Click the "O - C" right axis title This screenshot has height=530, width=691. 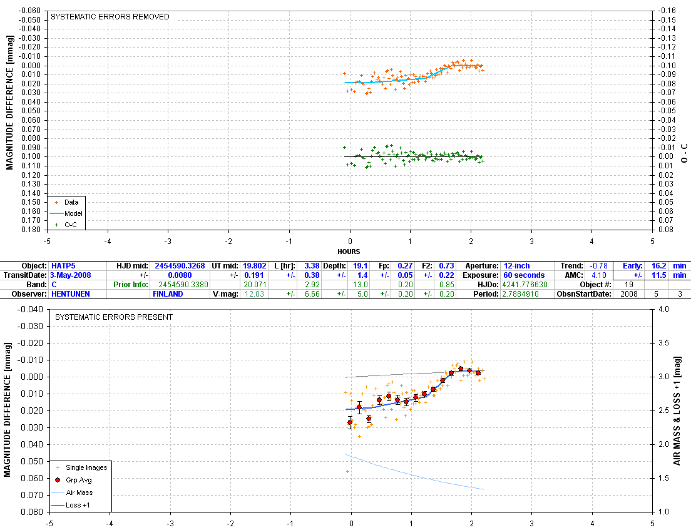[x=684, y=153]
